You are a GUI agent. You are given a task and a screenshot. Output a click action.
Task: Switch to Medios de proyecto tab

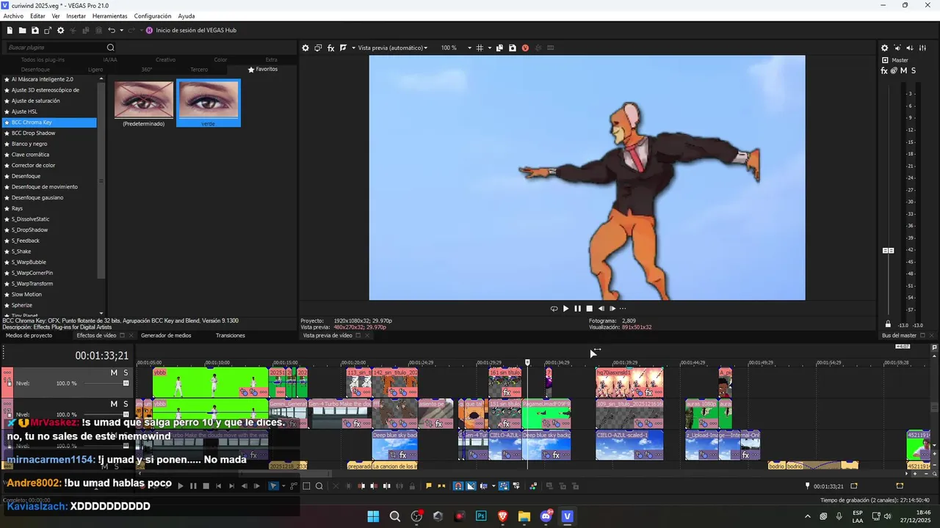coord(29,335)
